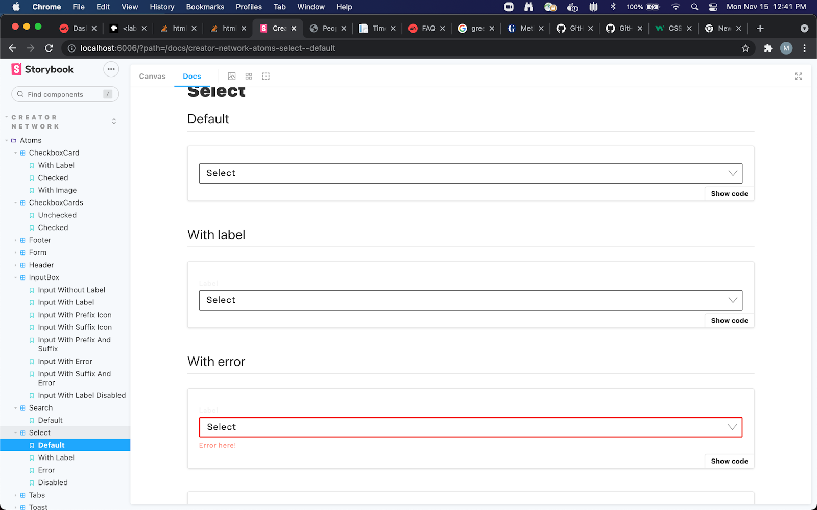Screen dimensions: 817x510
Task: Open Input With Label Disabled story
Action: click(x=82, y=395)
